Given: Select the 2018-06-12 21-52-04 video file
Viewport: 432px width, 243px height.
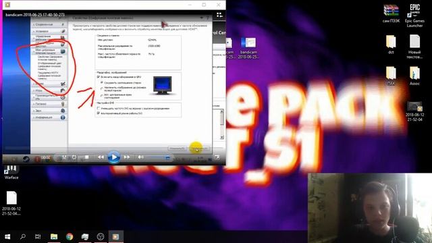Looking at the screenshot, I should (414, 111).
